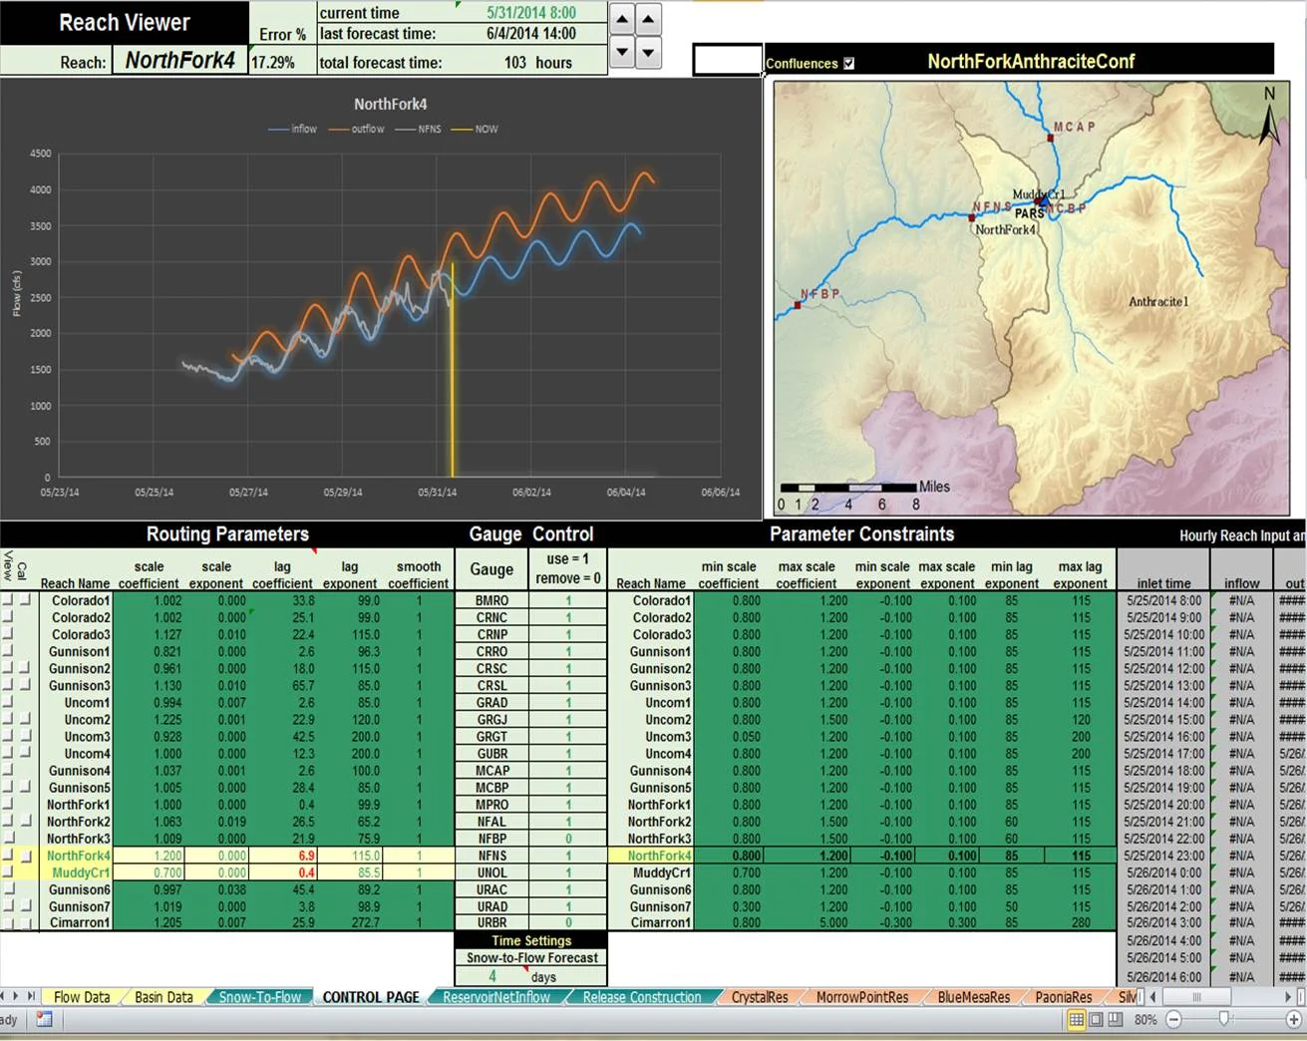
Task: Click the zoom out minus button
Action: click(x=1173, y=1019)
